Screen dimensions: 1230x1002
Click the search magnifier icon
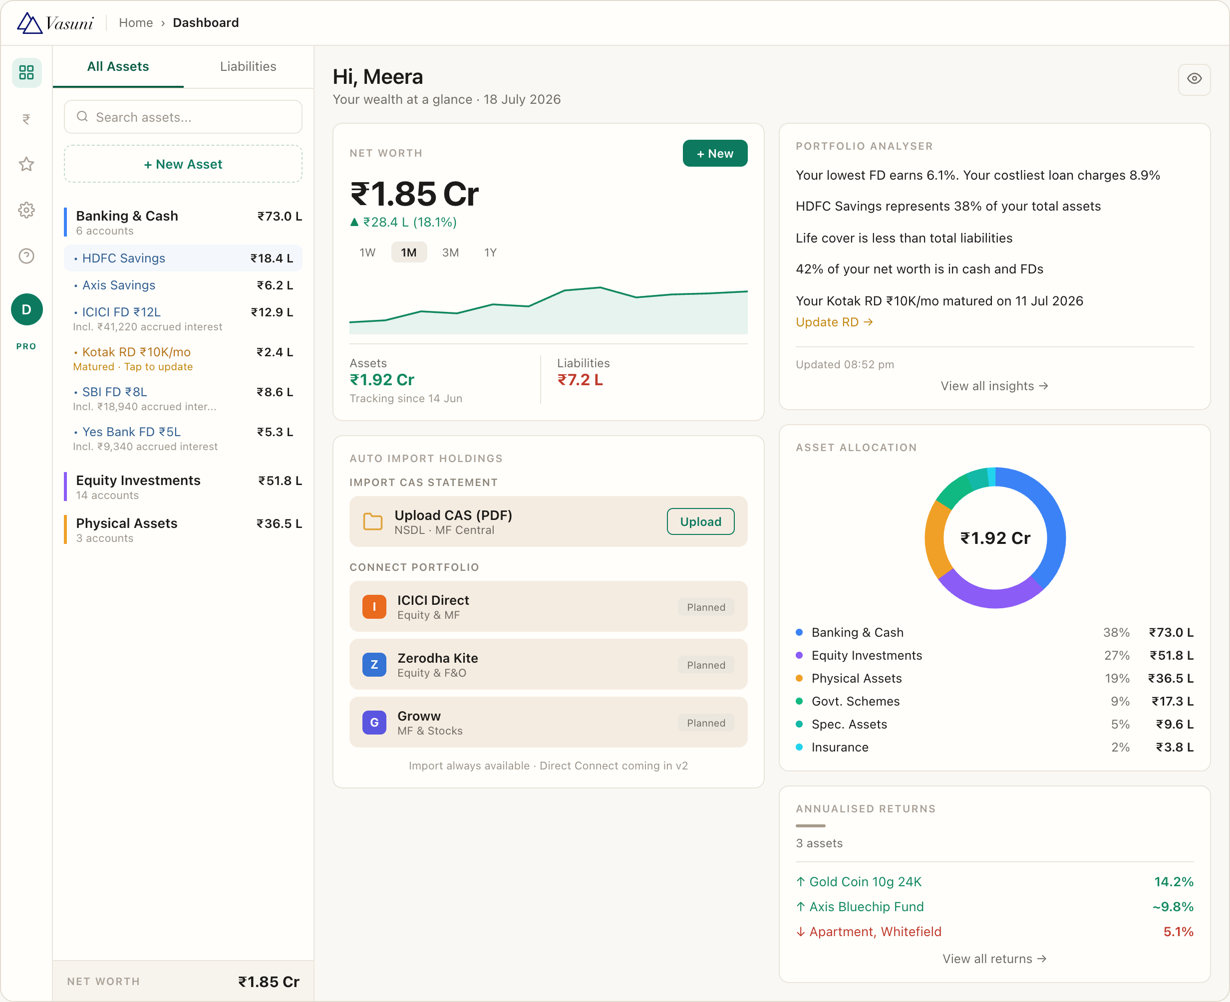click(x=82, y=117)
